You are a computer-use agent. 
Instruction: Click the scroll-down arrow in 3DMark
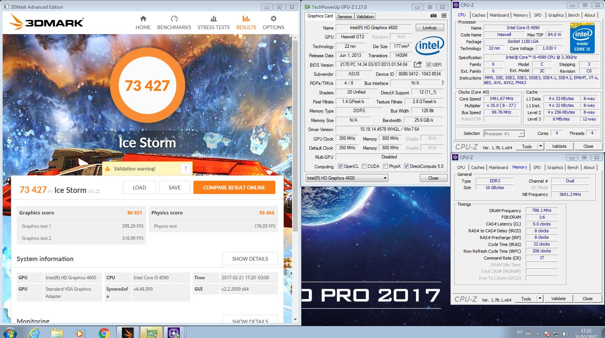coord(295,320)
